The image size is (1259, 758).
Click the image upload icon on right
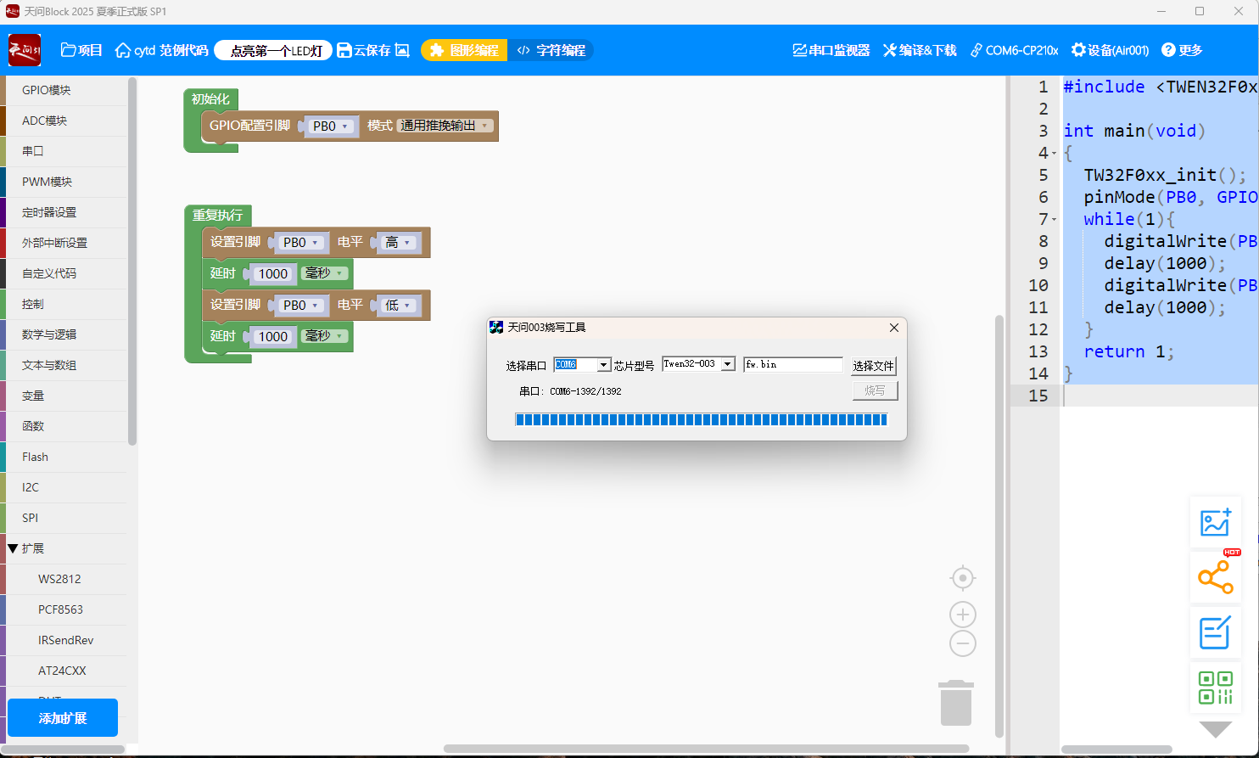(x=1215, y=523)
